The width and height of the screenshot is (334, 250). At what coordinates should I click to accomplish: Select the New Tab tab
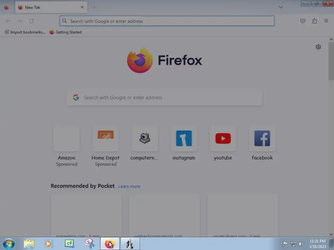click(x=51, y=7)
